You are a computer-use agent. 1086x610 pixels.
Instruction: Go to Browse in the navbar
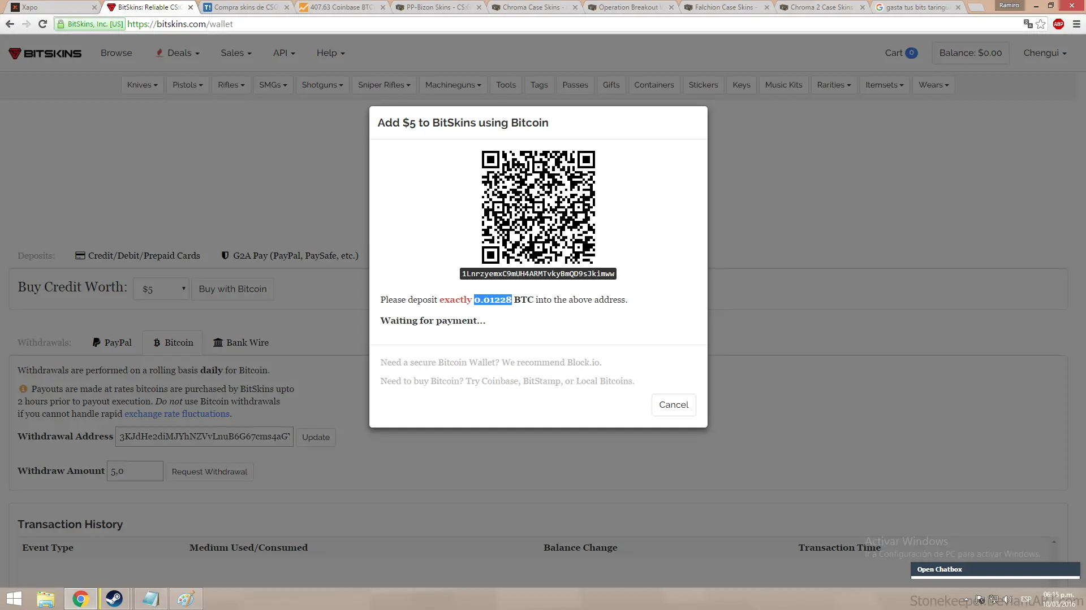coord(117,53)
